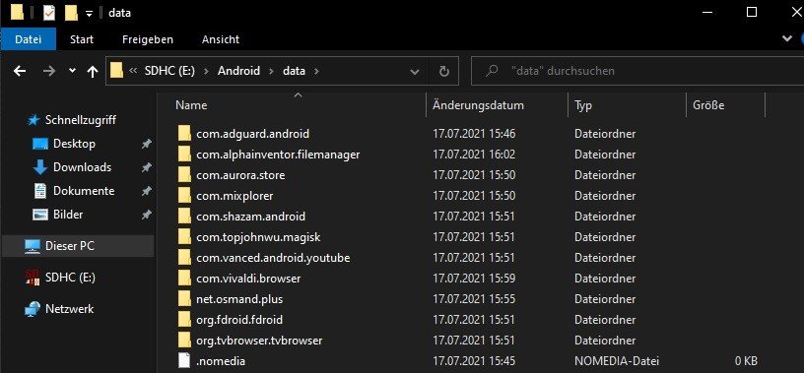Click the address bar folder icon
The height and width of the screenshot is (373, 804).
click(x=117, y=71)
